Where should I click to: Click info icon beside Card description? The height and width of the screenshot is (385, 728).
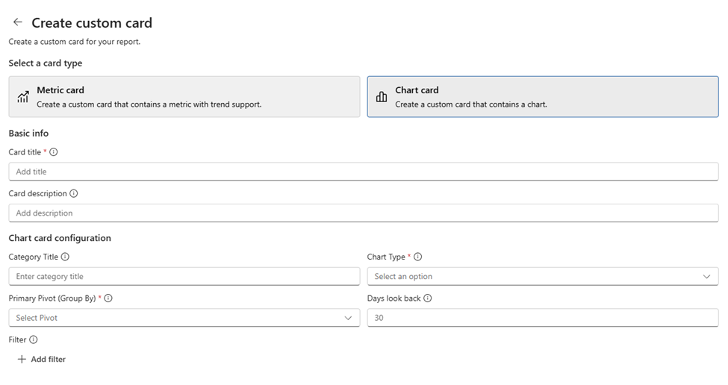point(74,193)
